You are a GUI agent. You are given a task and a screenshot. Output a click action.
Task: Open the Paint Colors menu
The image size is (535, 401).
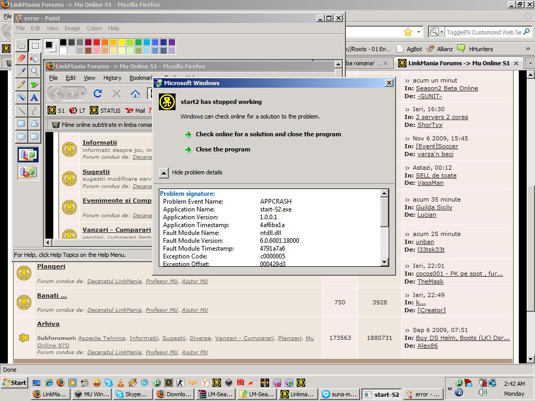94,28
